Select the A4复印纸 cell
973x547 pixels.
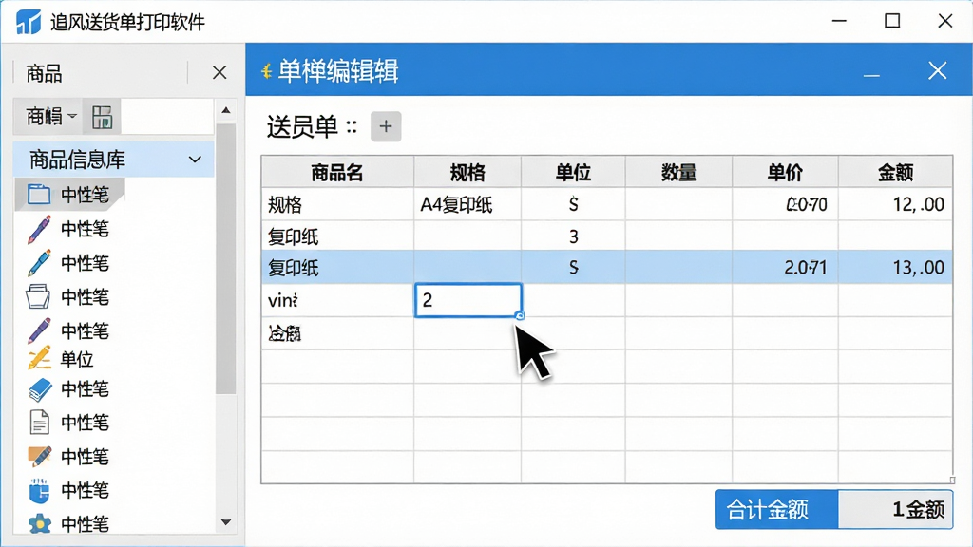pos(467,204)
